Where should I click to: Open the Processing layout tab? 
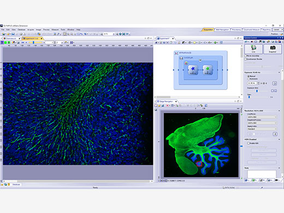coord(236,29)
